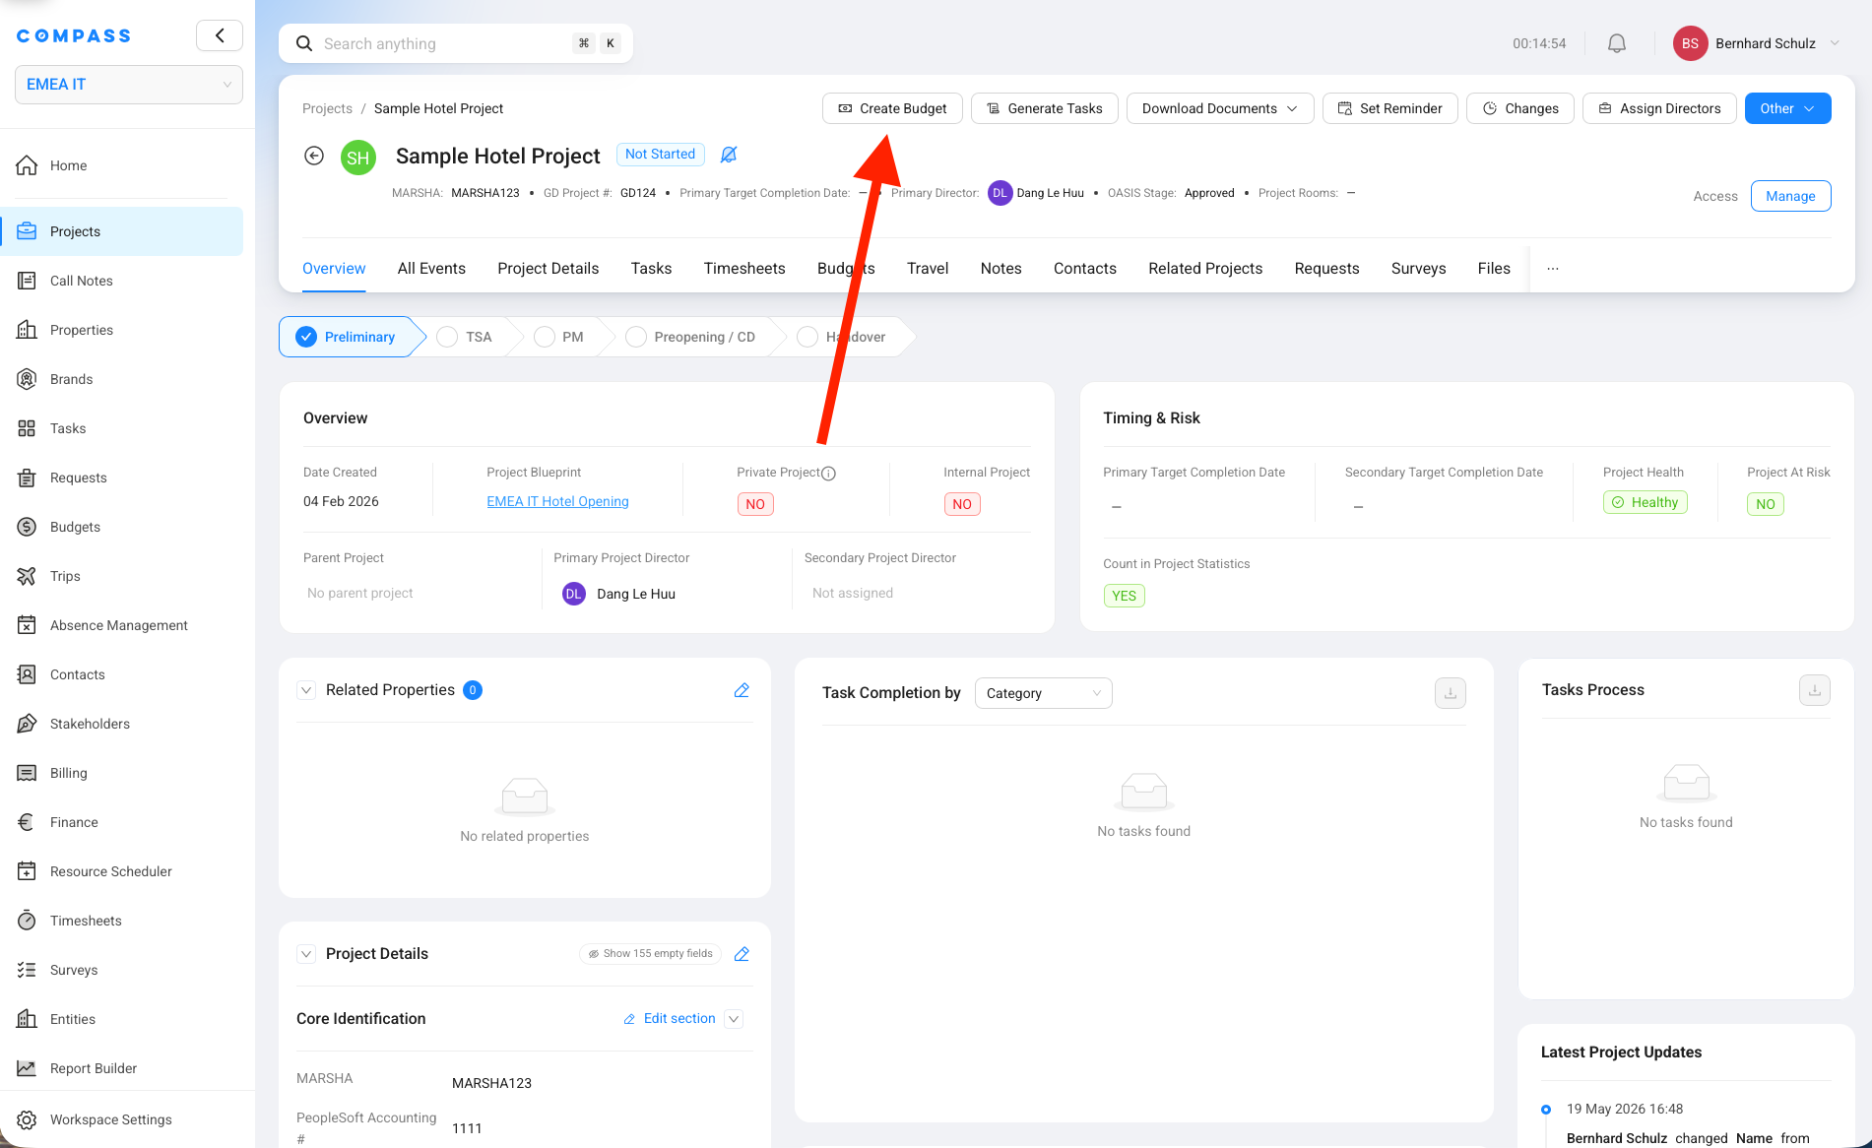Image resolution: width=1872 pixels, height=1148 pixels.
Task: Collapse the sidebar with the arrow button
Action: point(220,35)
